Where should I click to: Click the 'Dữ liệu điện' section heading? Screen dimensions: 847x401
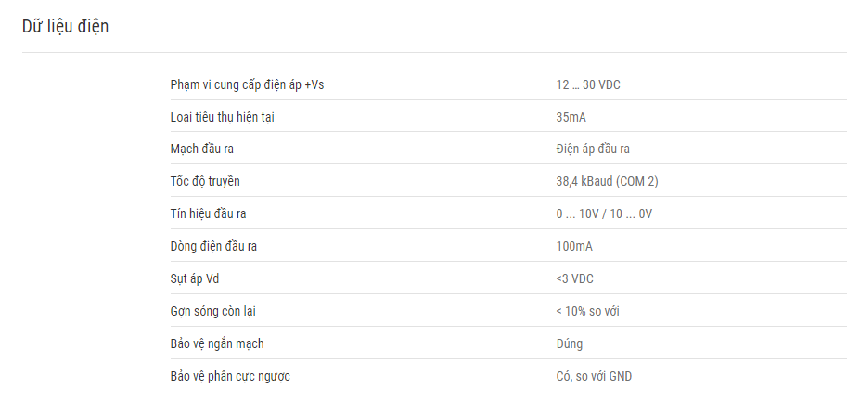point(65,27)
